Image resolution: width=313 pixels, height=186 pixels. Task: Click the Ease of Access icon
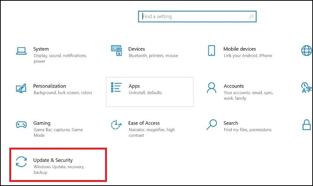116,125
